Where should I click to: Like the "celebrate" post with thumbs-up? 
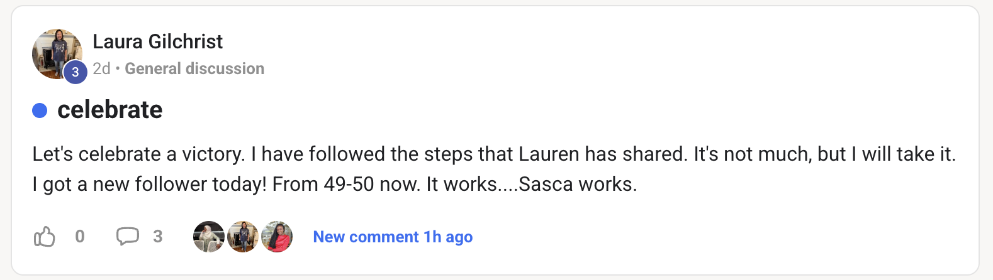click(45, 237)
